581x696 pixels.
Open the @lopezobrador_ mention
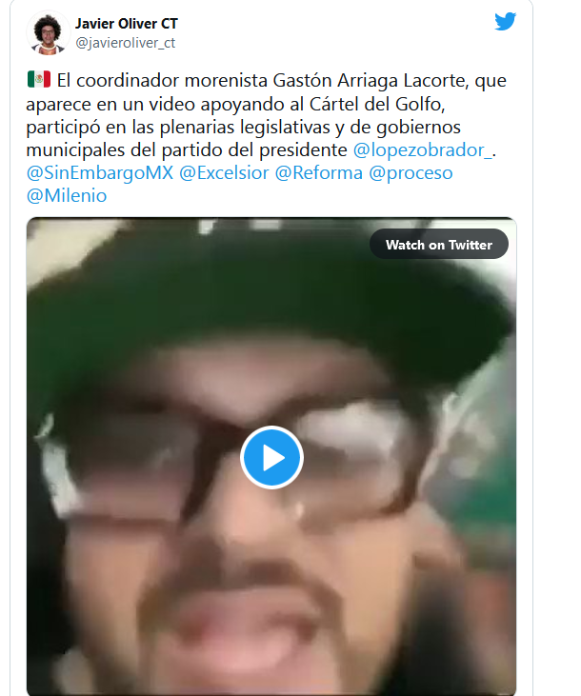pyautogui.click(x=423, y=150)
